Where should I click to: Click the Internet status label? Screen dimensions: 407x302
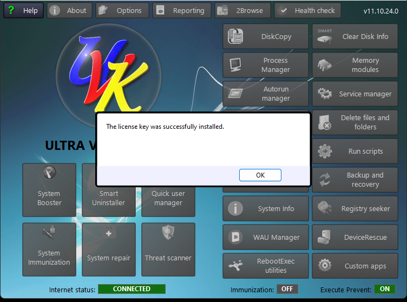pyautogui.click(x=72, y=290)
